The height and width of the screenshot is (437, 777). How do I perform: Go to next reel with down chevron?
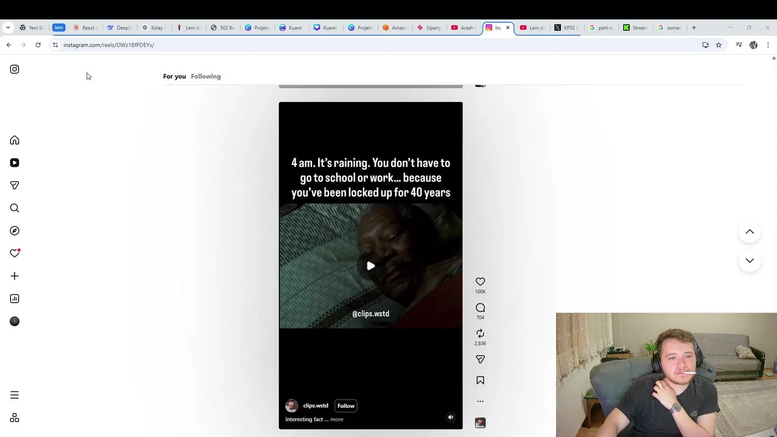[750, 260]
